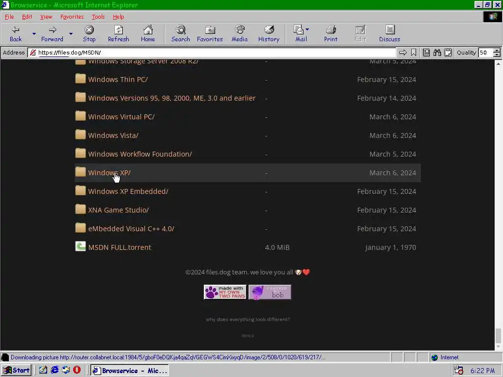The height and width of the screenshot is (377, 503).
Task: Expand the Mail dropdown arrow
Action: pos(307,29)
